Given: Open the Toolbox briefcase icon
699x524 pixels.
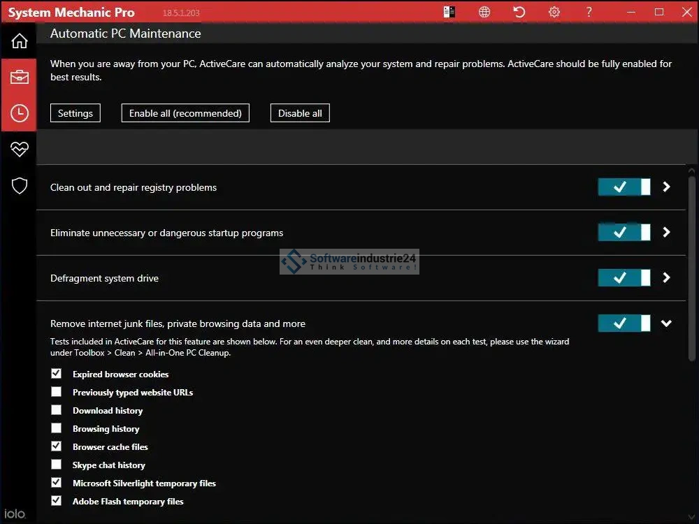Looking at the screenshot, I should click(x=19, y=77).
